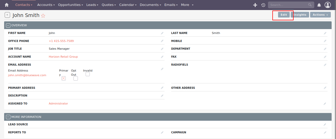This screenshot has width=336, height=139.
Task: Open recently viewed history icon
Action: click(263, 5)
